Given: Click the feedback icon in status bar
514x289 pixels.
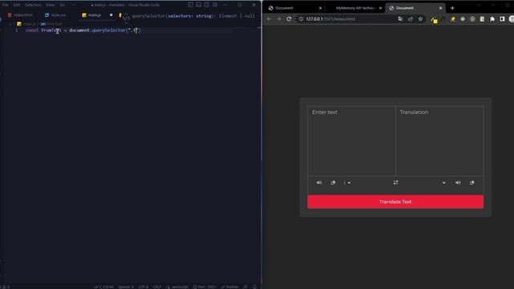Looking at the screenshot, I should [x=245, y=287].
